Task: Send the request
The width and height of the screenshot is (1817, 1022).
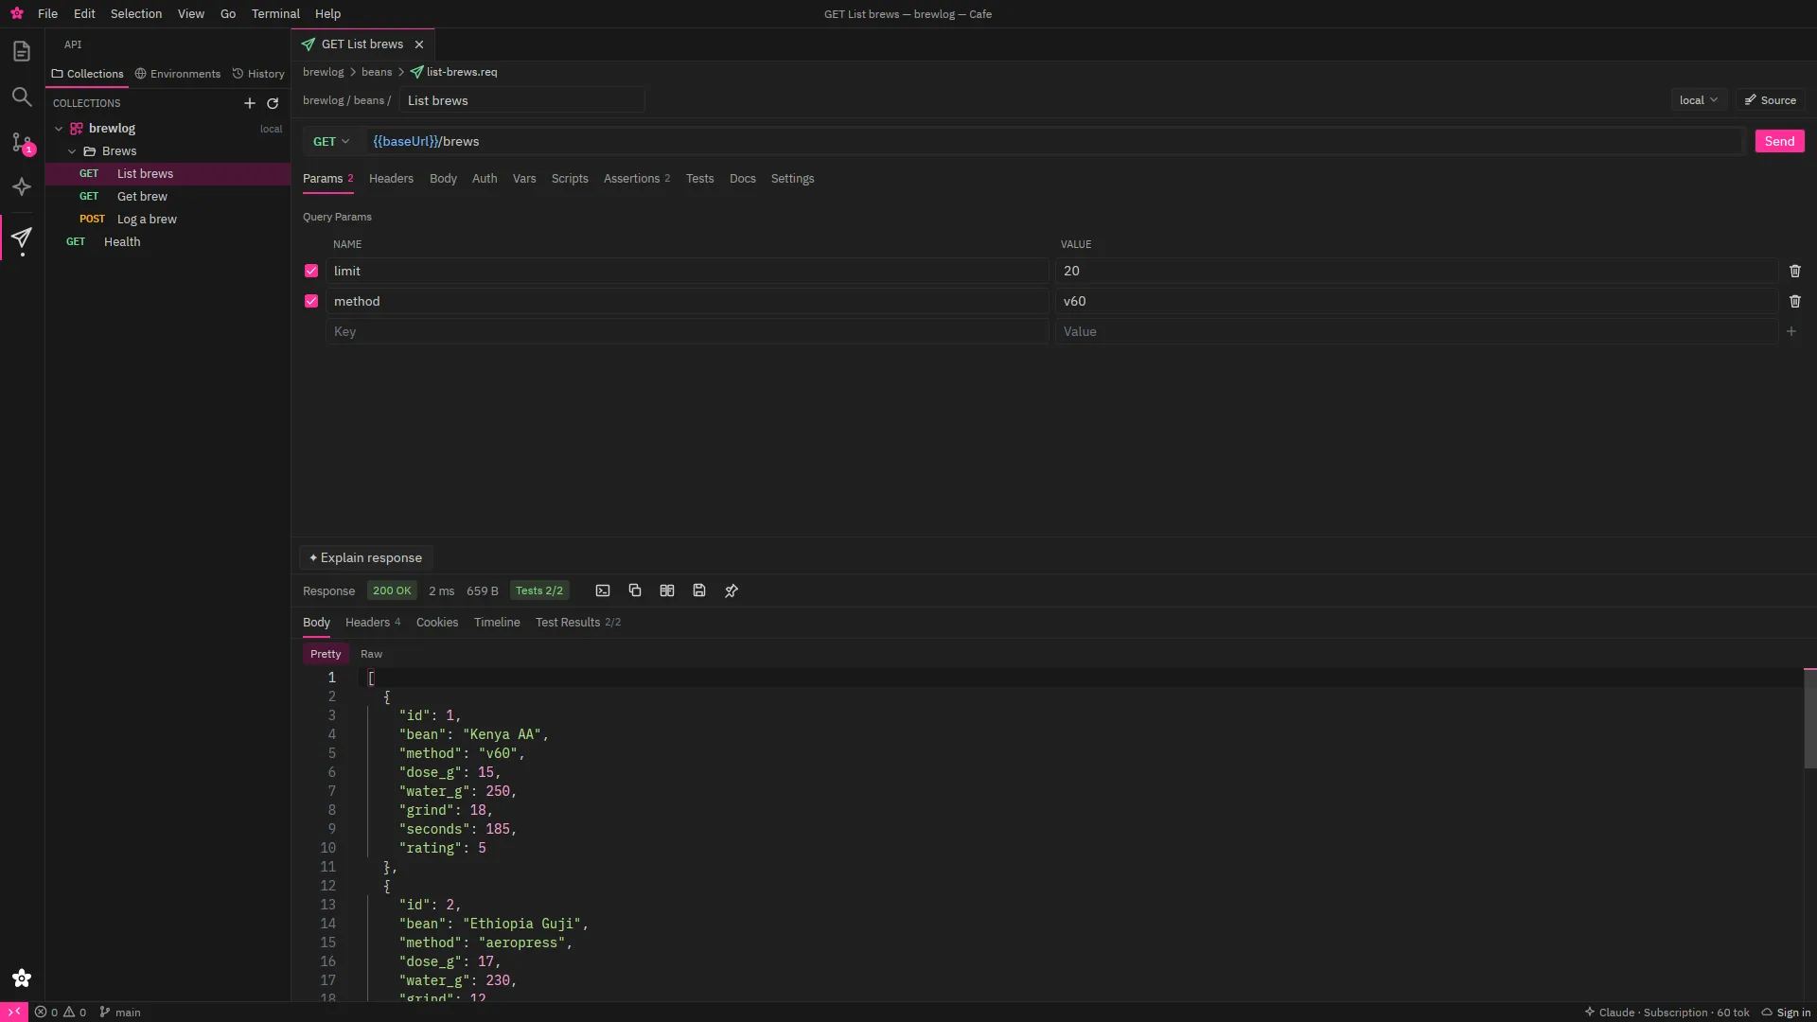Action: (x=1779, y=141)
